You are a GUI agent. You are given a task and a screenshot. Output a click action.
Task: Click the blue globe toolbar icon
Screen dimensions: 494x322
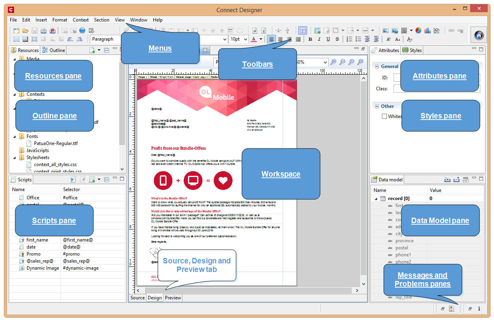click(82, 30)
